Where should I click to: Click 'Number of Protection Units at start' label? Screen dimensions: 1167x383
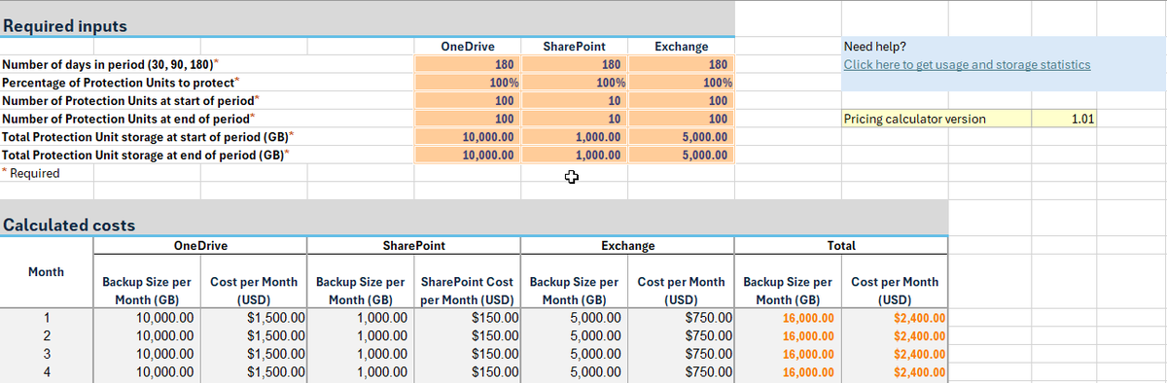[x=131, y=101]
